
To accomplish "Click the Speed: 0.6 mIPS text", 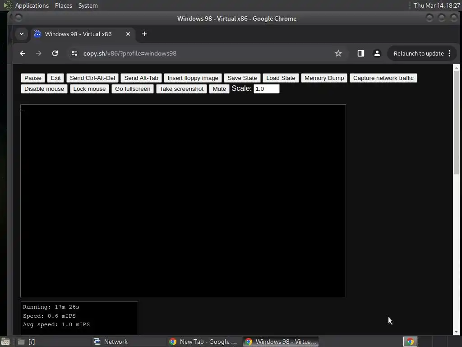I will point(49,316).
